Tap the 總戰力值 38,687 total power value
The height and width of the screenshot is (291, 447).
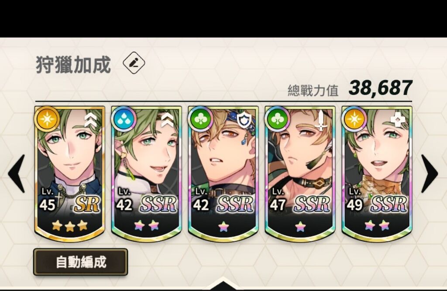pos(350,88)
